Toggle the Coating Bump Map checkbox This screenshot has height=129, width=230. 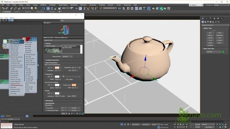(x=46, y=110)
